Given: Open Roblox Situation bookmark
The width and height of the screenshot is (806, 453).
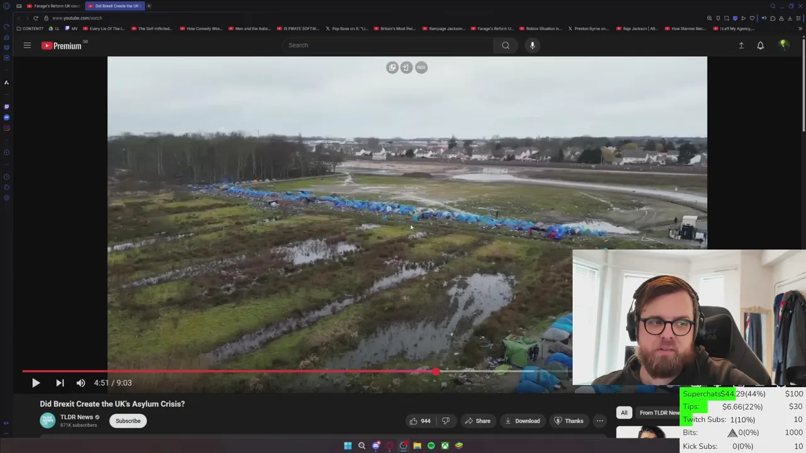Looking at the screenshot, I should click(541, 28).
